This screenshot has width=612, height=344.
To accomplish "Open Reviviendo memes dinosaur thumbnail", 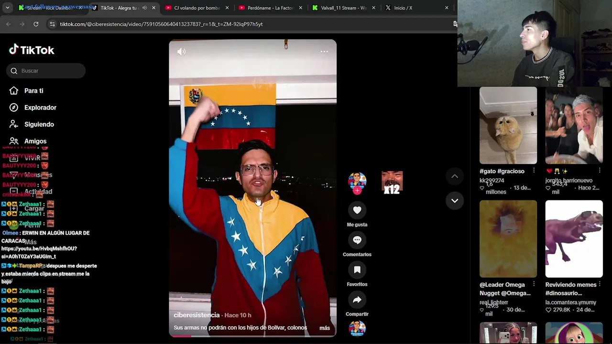I will (x=574, y=239).
